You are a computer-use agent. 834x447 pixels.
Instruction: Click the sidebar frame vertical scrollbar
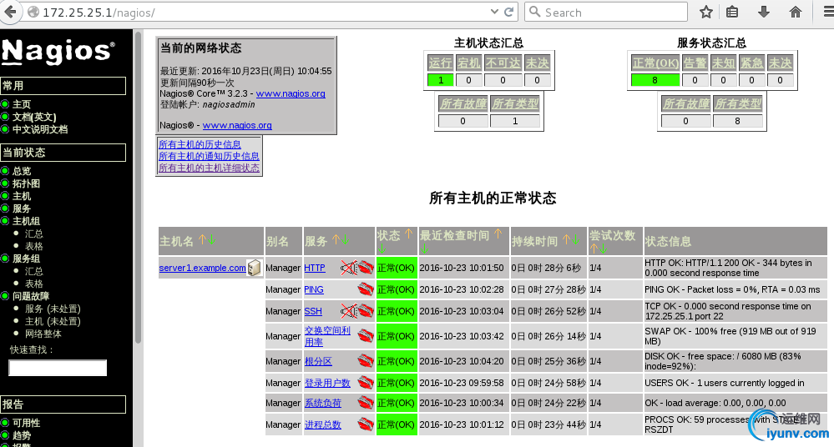138,186
